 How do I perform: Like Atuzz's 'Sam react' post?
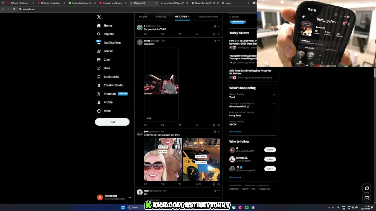click(x=179, y=125)
